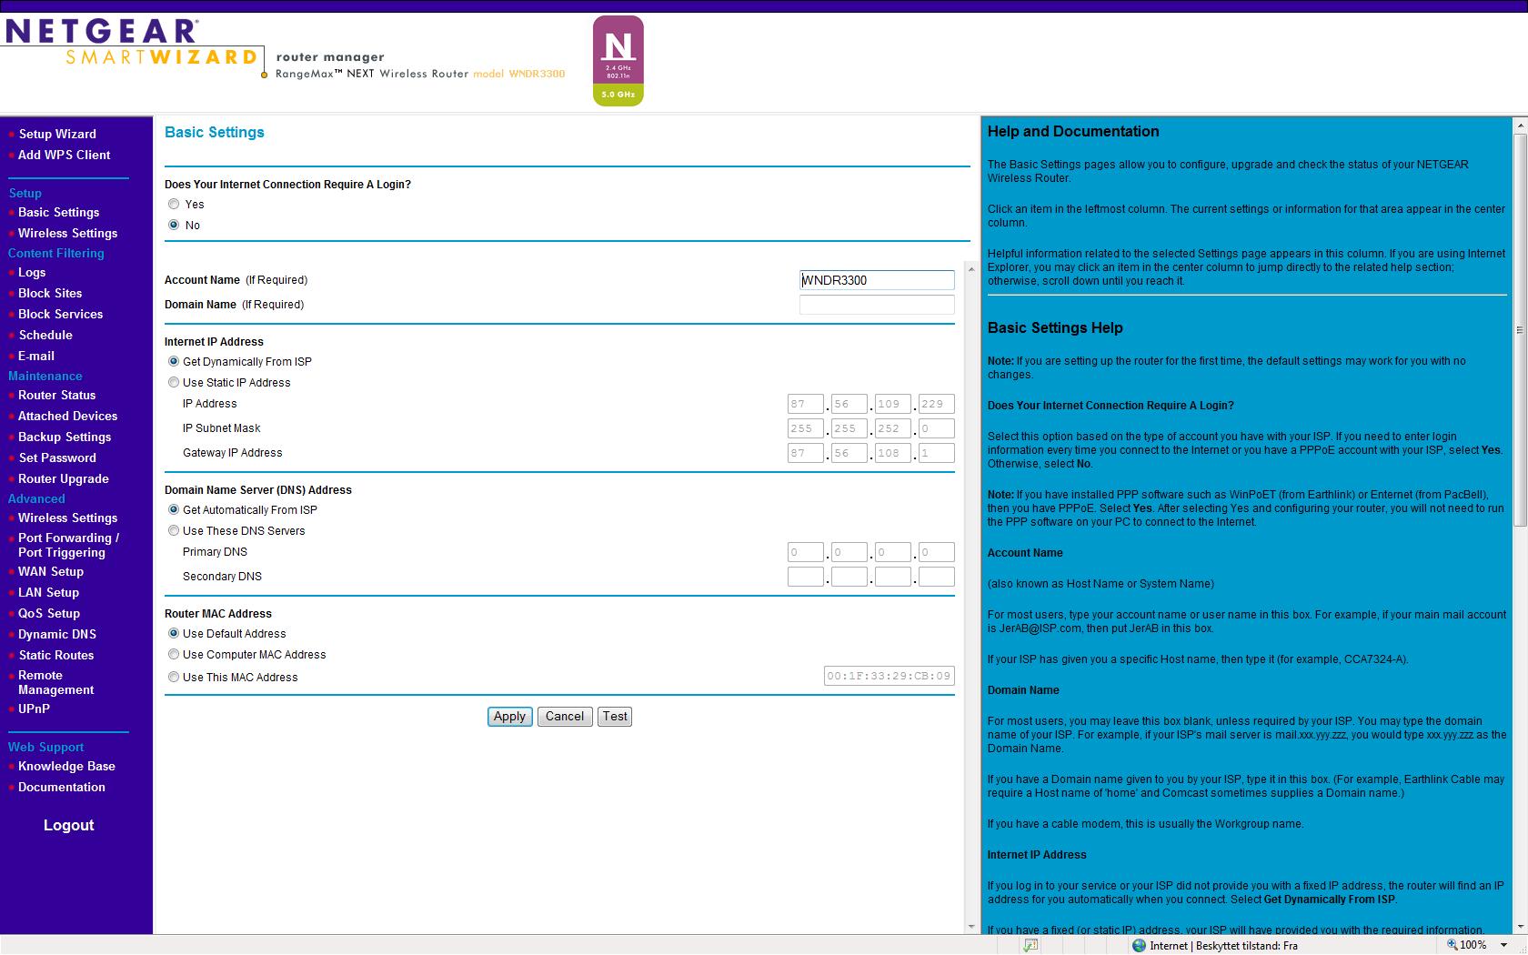
Task: Click the zoom magnifier icon in status bar
Action: point(1452,945)
